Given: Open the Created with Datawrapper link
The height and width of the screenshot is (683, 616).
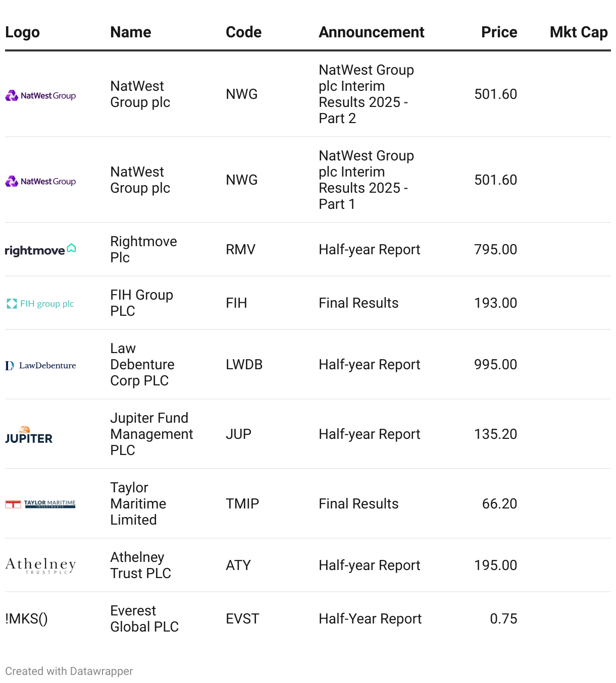Looking at the screenshot, I should [x=69, y=671].
